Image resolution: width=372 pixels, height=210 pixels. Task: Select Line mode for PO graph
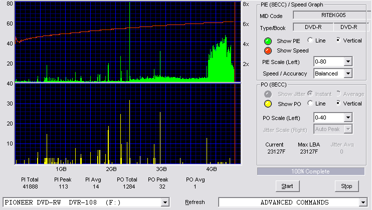click(310, 103)
